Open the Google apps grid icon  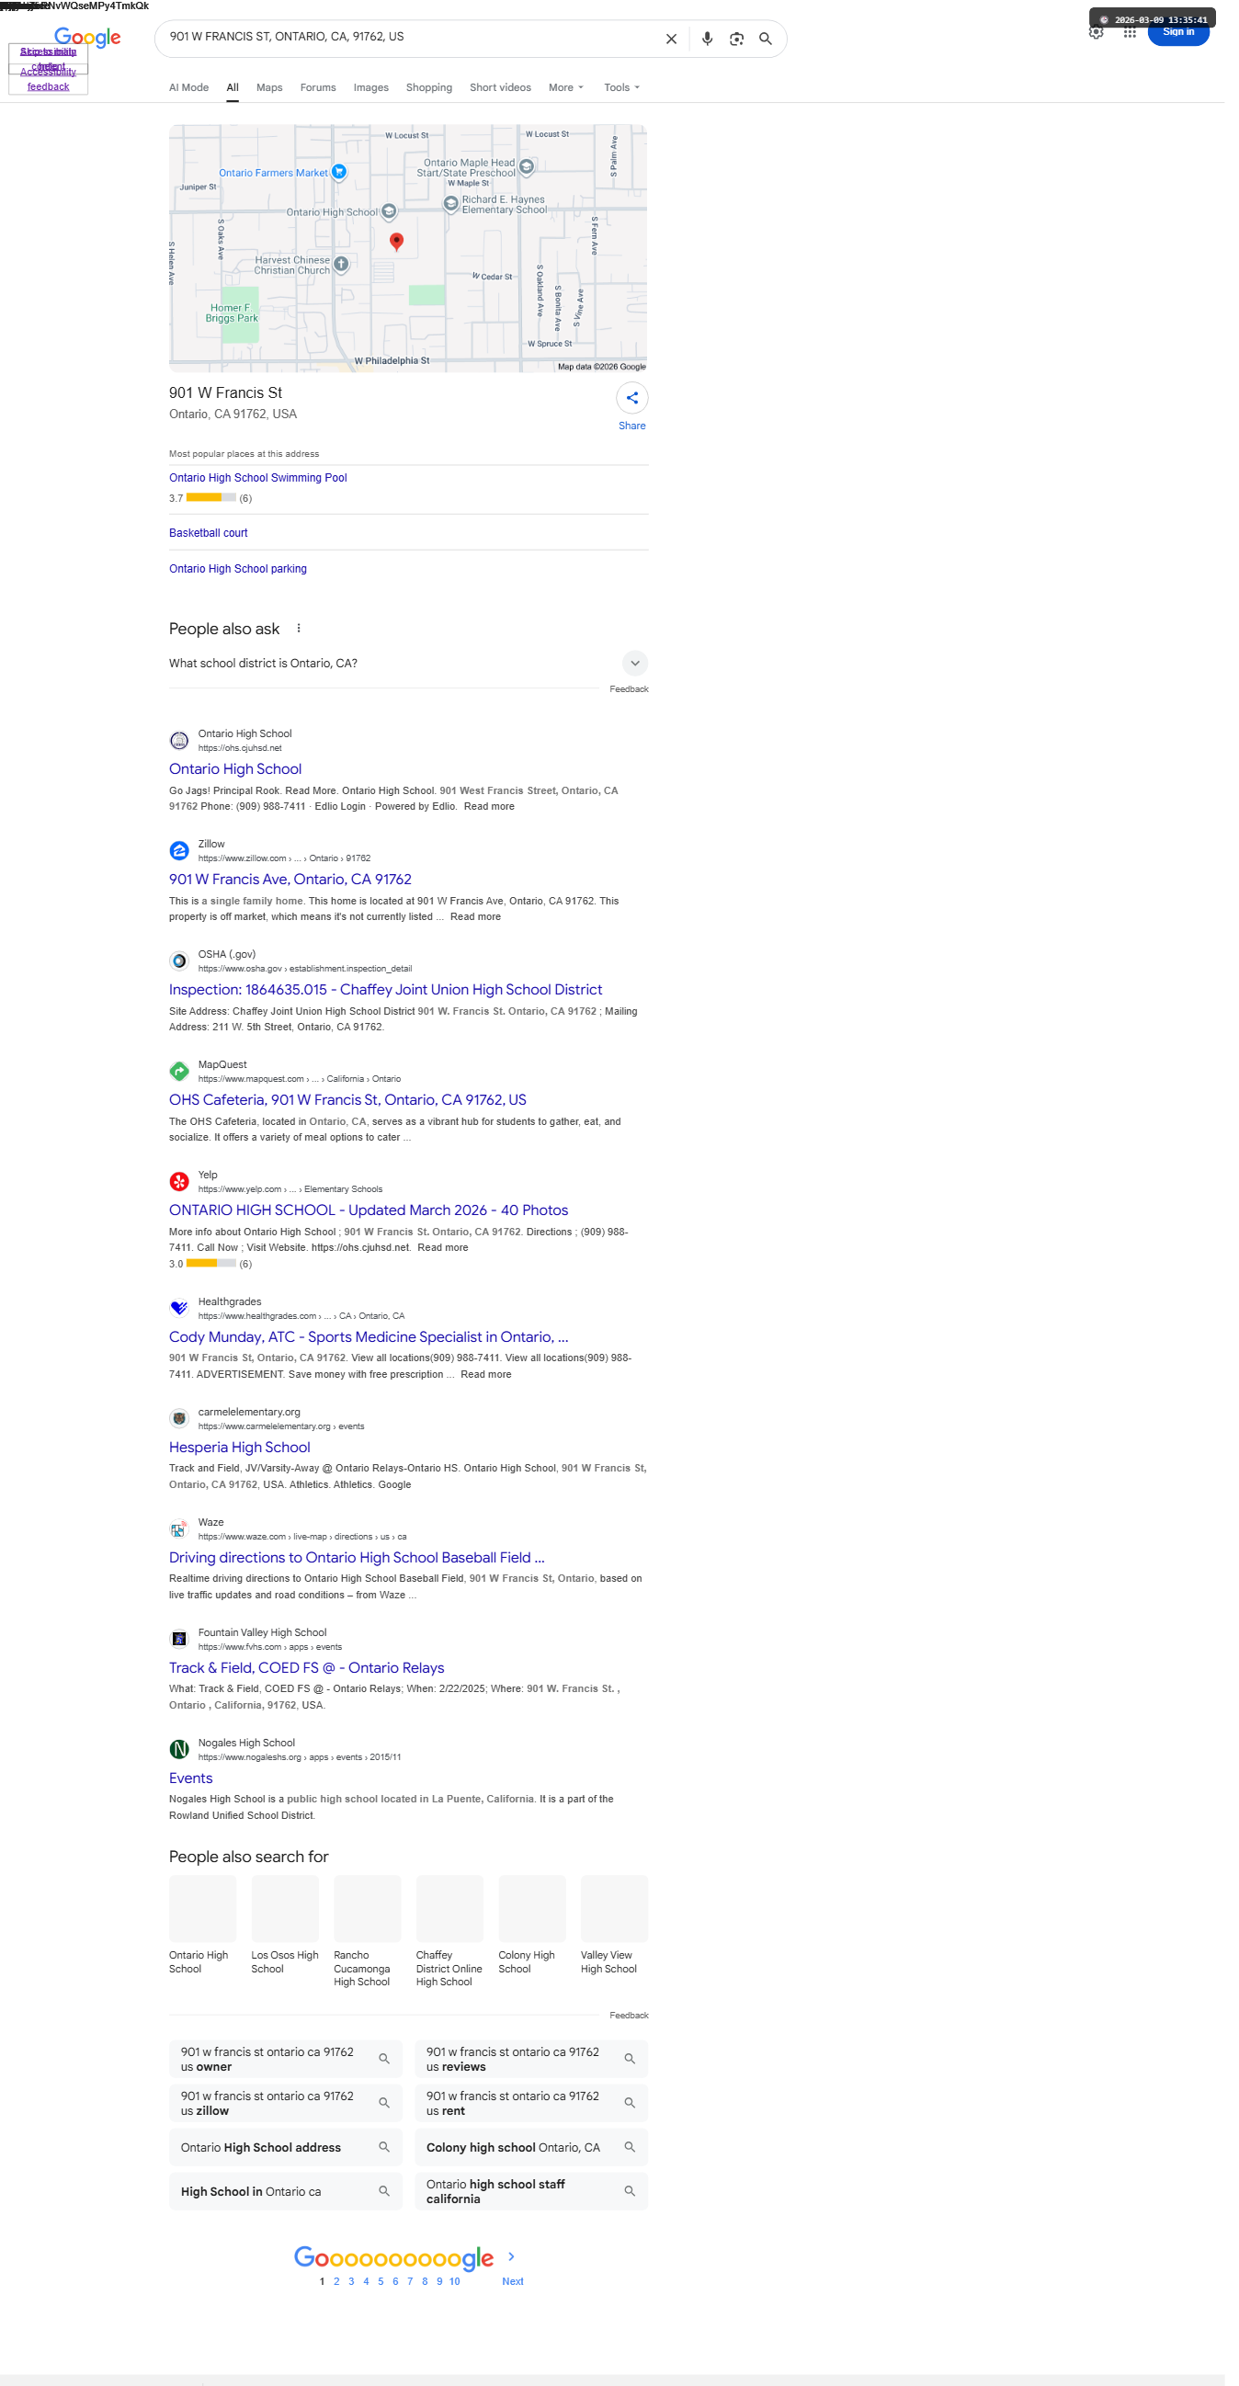pos(1142,32)
